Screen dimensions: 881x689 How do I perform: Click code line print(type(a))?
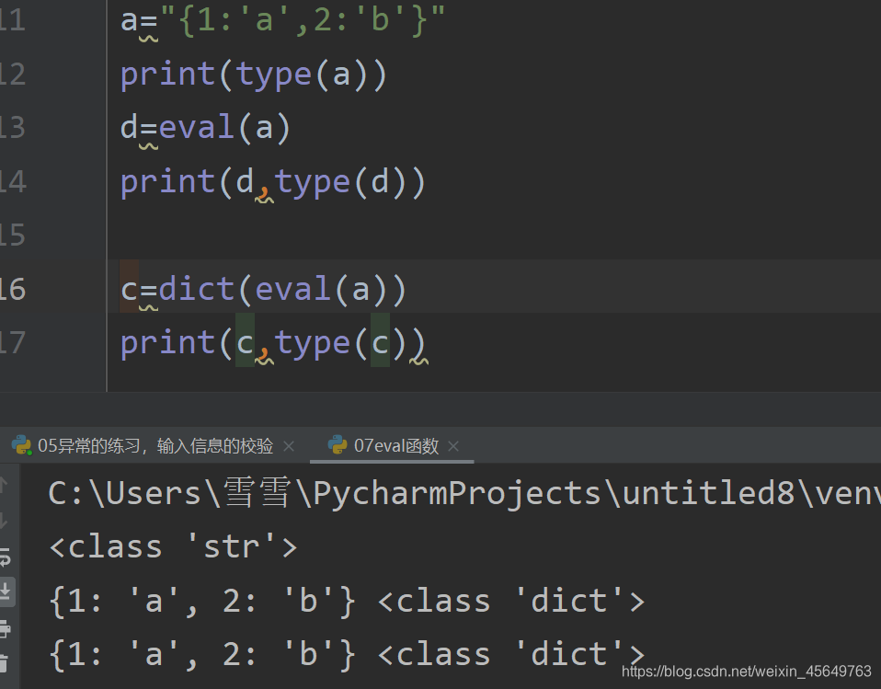point(254,75)
